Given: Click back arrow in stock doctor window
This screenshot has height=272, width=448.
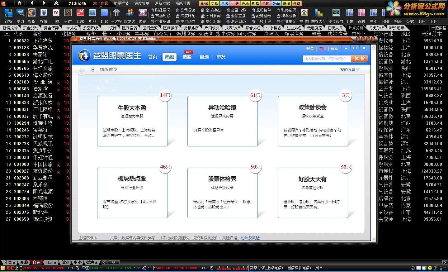Looking at the screenshot, I should [82, 70].
